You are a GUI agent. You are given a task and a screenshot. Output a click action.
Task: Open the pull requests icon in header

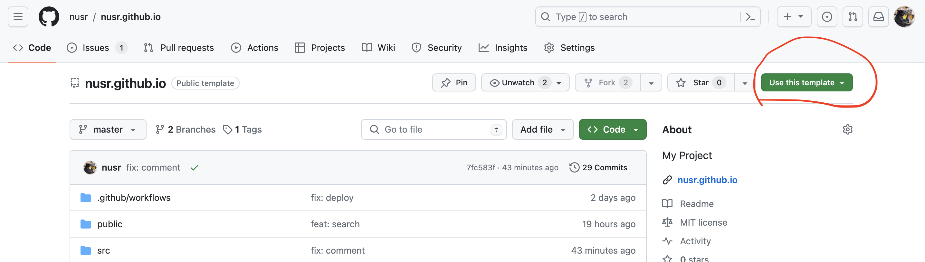853,17
